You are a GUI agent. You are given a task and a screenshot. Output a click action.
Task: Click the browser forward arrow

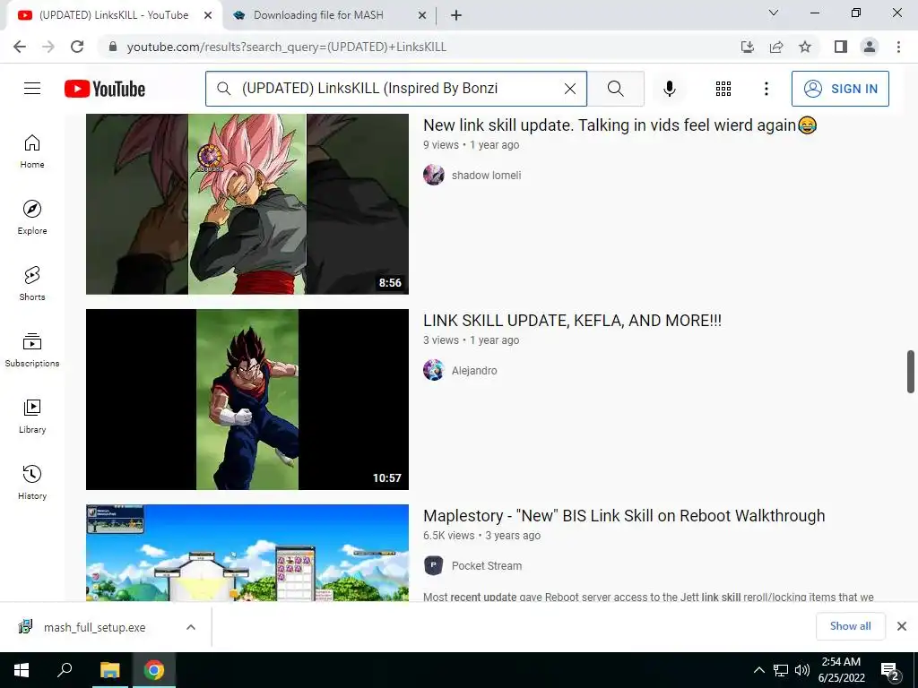(x=48, y=47)
